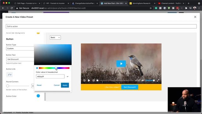Click the 'Presto Youtube Video' breadcrumb

25,112
